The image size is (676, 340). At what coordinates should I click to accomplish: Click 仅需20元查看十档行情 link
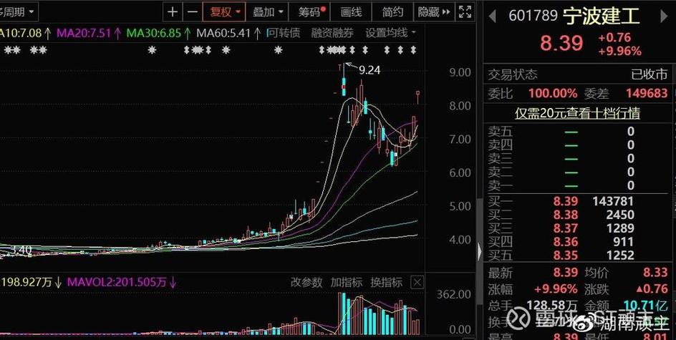coord(577,113)
